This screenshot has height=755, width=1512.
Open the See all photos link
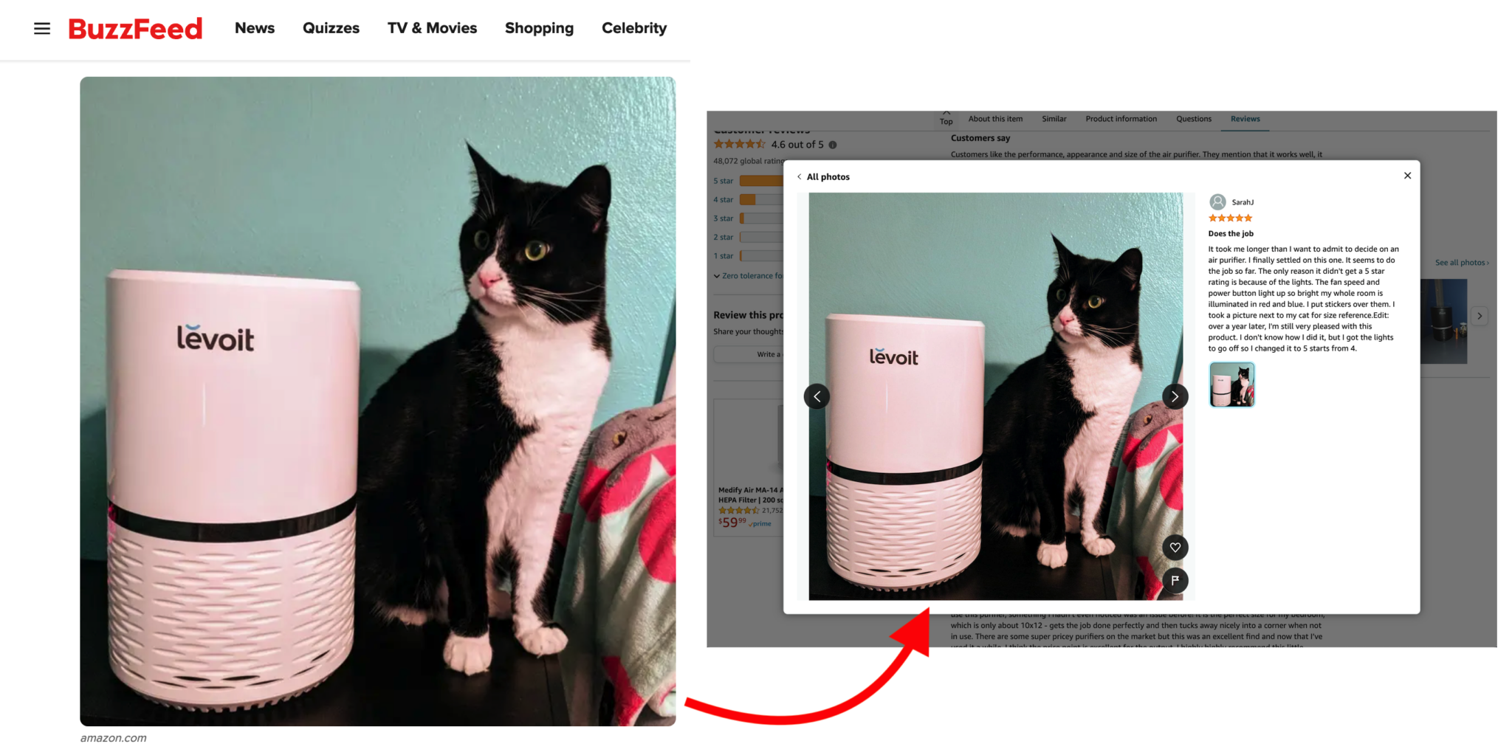point(1462,262)
